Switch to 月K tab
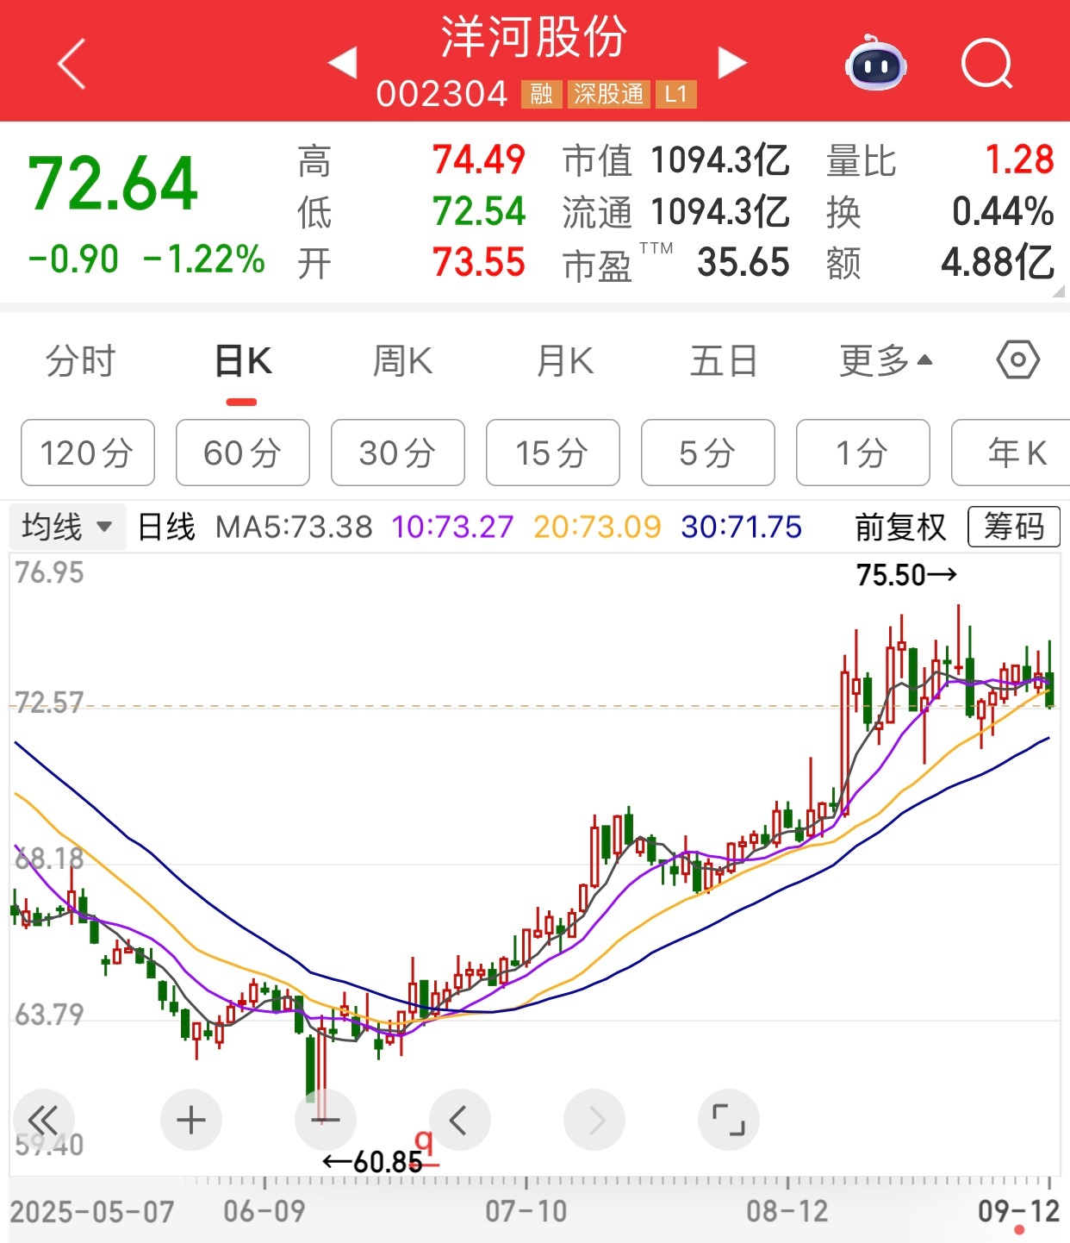The height and width of the screenshot is (1243, 1070). (x=565, y=360)
